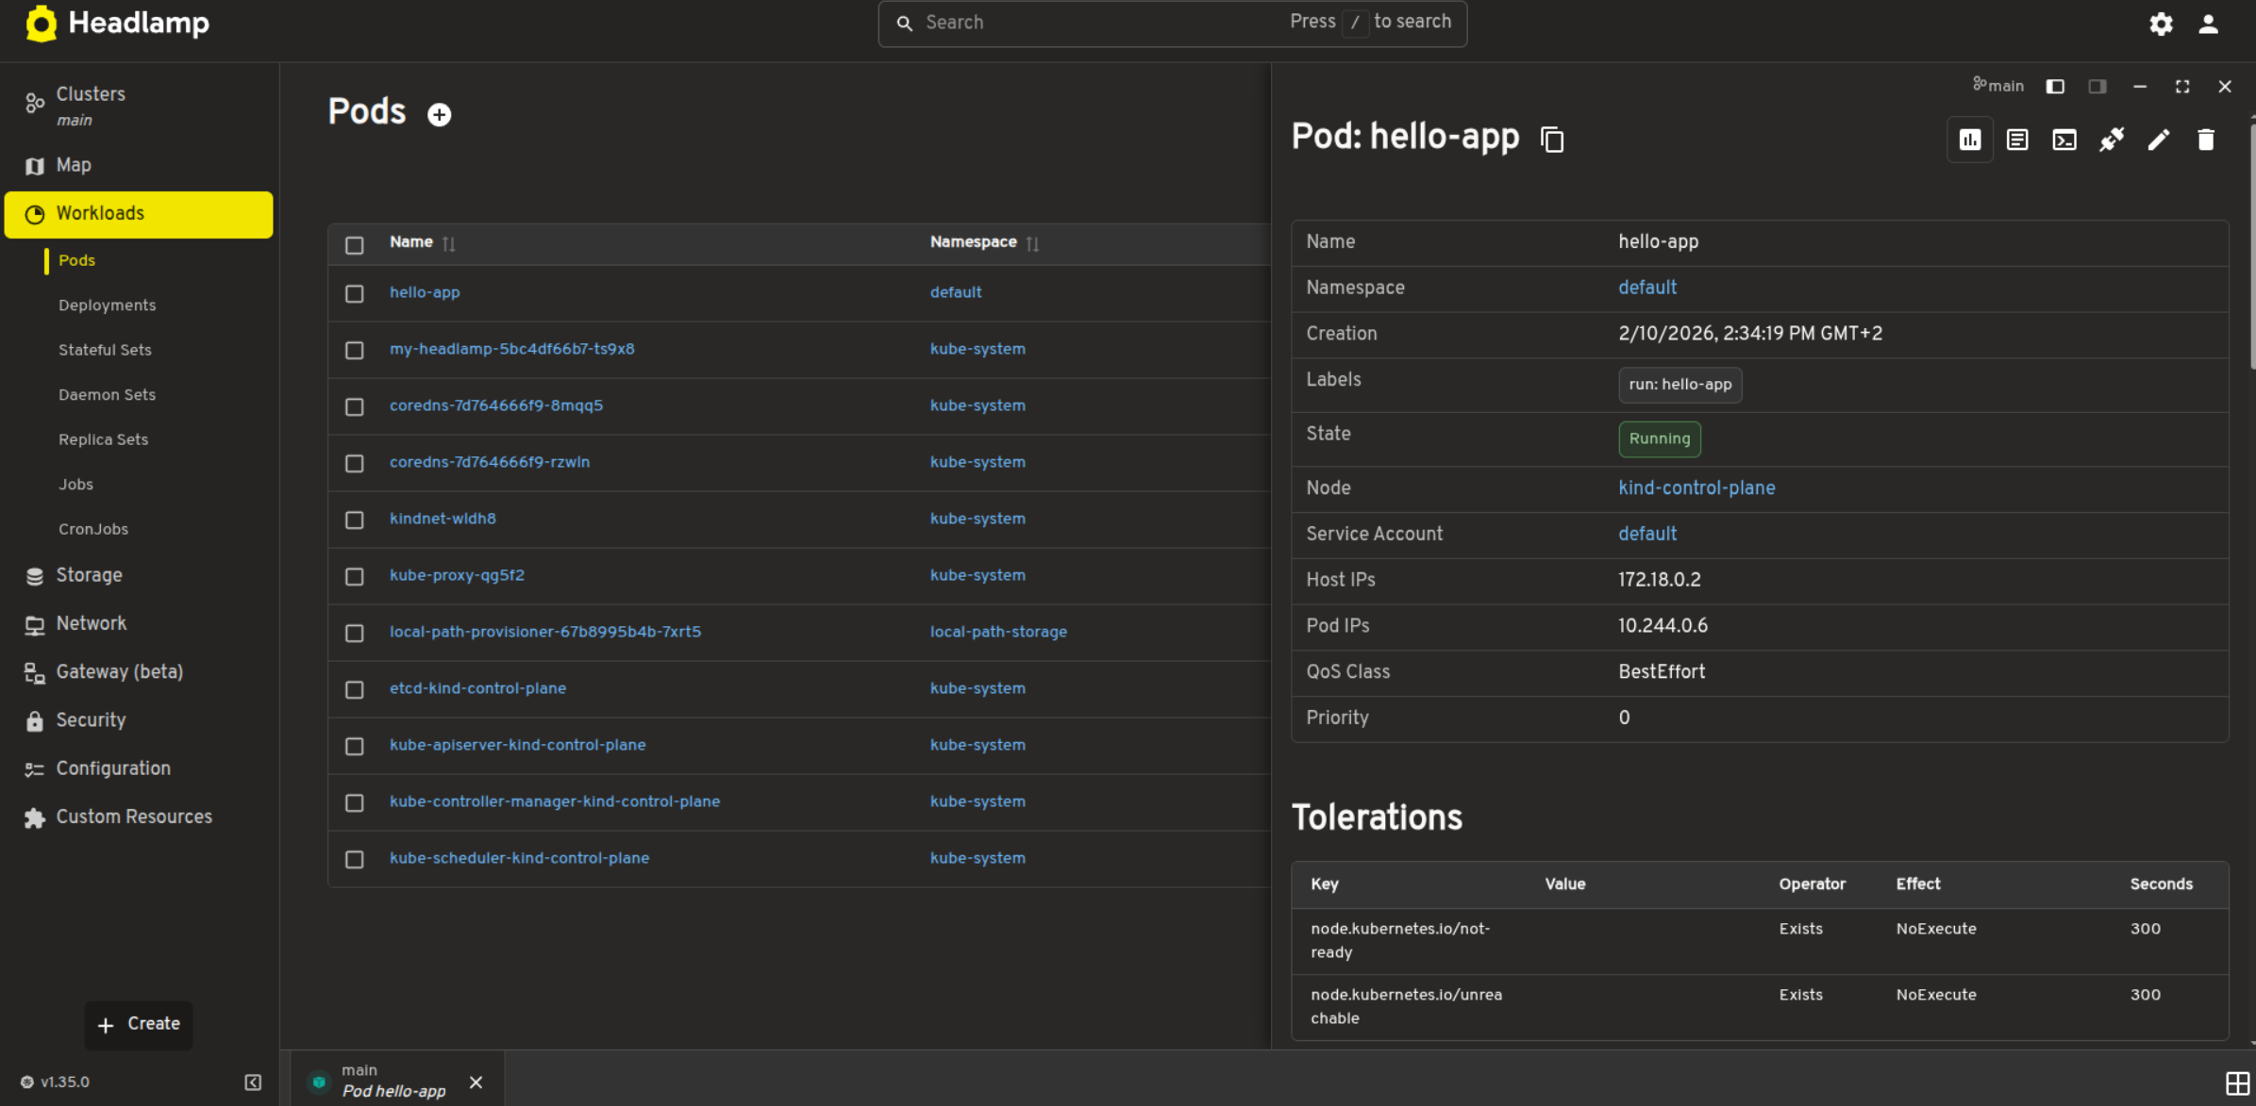Sort by Namespace column arrow
This screenshot has height=1106, width=2256.
[1032, 243]
